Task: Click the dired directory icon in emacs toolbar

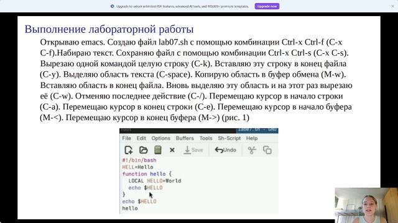Action: coord(158,150)
